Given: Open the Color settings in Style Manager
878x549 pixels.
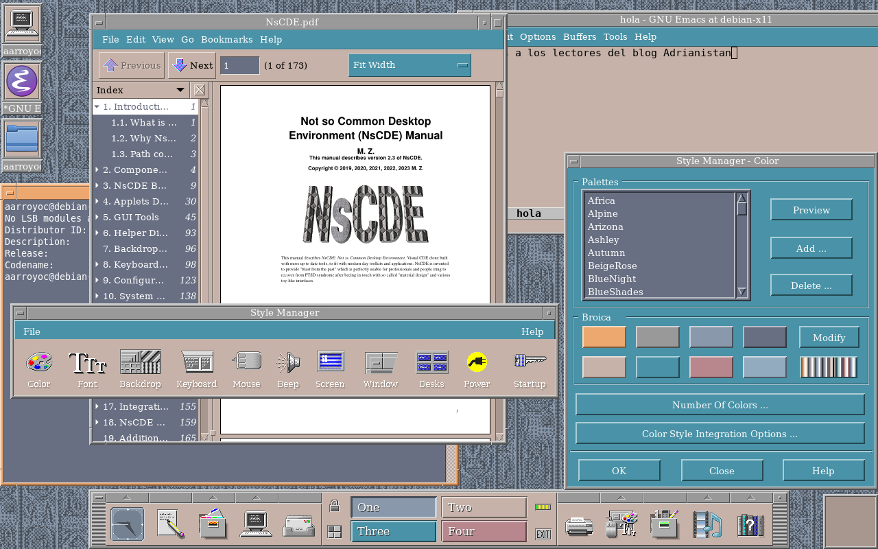Looking at the screenshot, I should [x=39, y=362].
